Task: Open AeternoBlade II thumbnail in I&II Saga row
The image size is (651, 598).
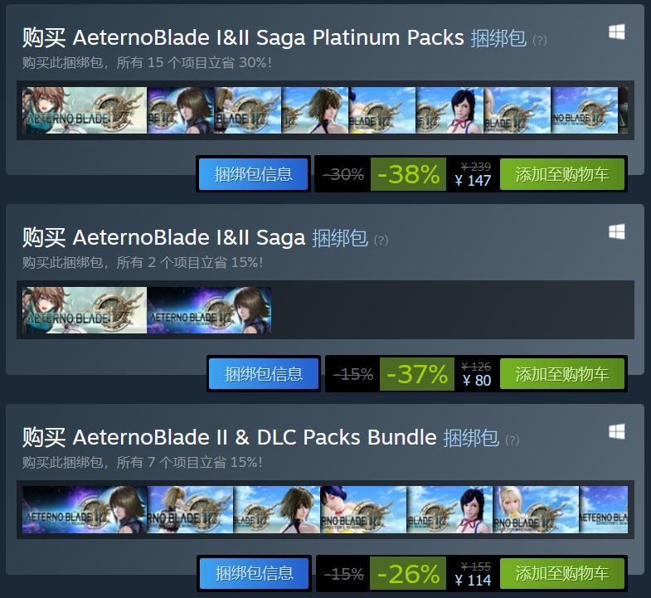Action: tap(209, 310)
